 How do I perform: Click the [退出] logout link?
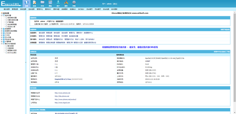[x=115, y=4]
